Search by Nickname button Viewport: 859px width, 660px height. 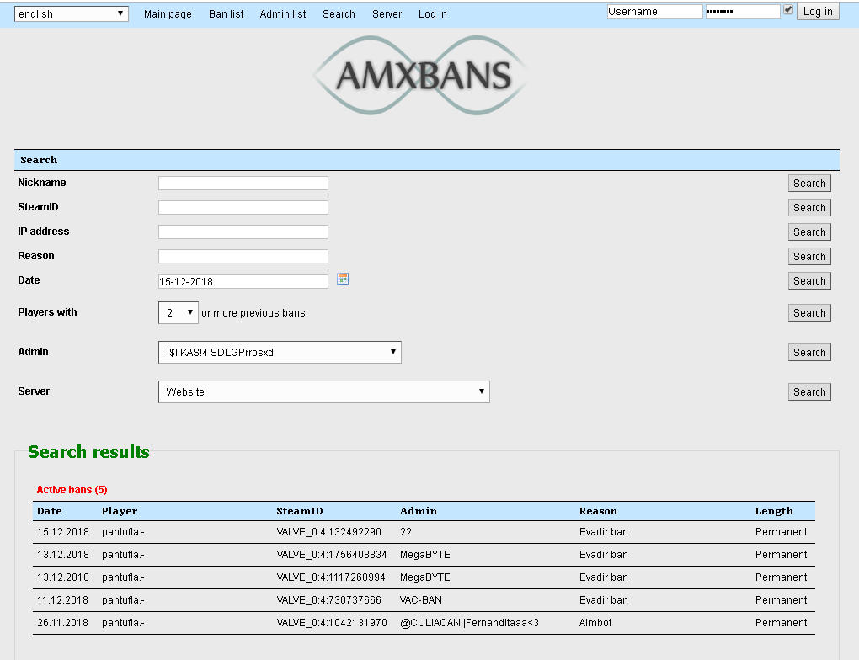point(809,184)
